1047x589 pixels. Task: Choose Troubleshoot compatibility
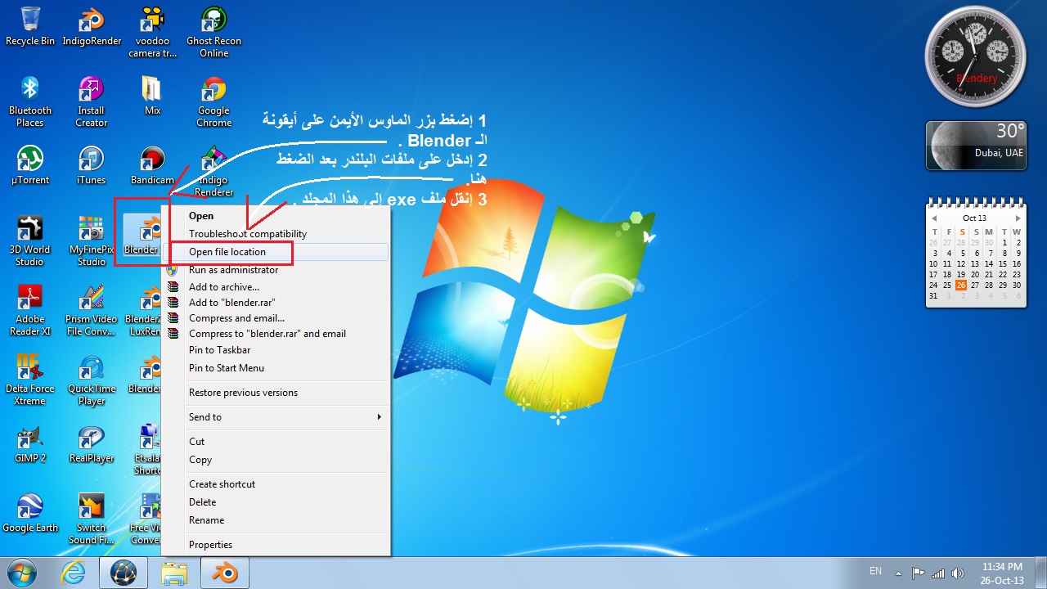point(276,234)
